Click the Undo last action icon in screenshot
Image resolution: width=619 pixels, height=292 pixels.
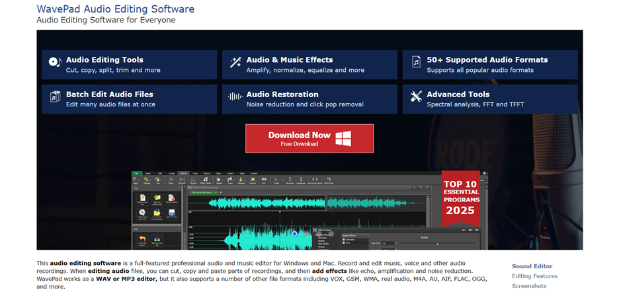click(x=142, y=240)
